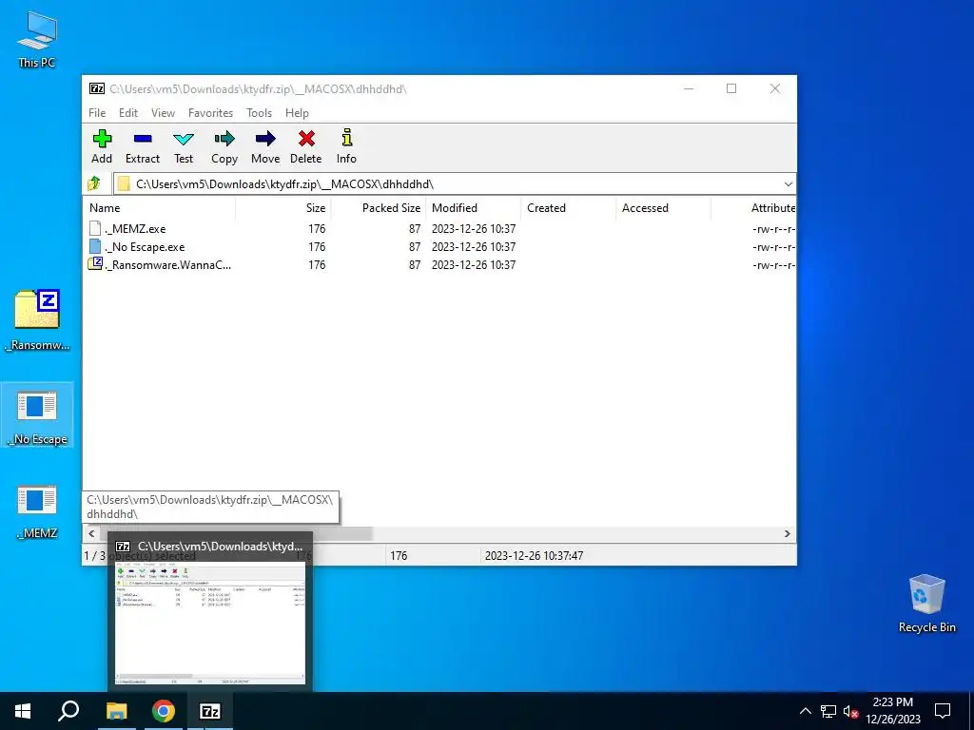Open the This PC desktop icon

(37, 39)
